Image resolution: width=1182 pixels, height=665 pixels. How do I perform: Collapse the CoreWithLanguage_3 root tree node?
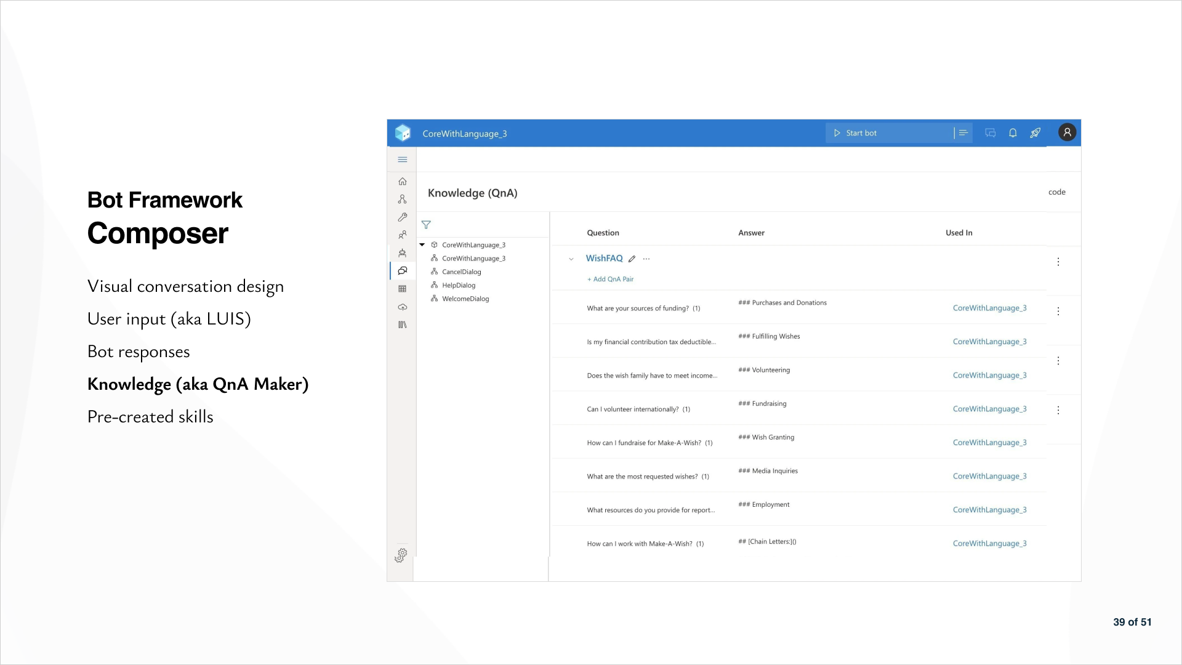tap(422, 245)
